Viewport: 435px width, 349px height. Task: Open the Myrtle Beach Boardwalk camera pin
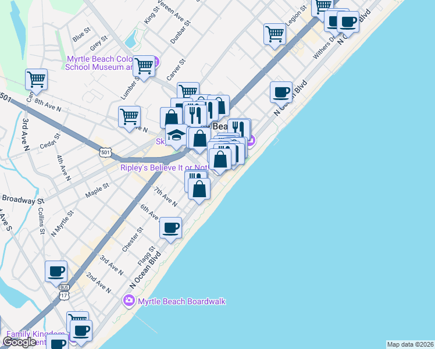[x=129, y=301]
